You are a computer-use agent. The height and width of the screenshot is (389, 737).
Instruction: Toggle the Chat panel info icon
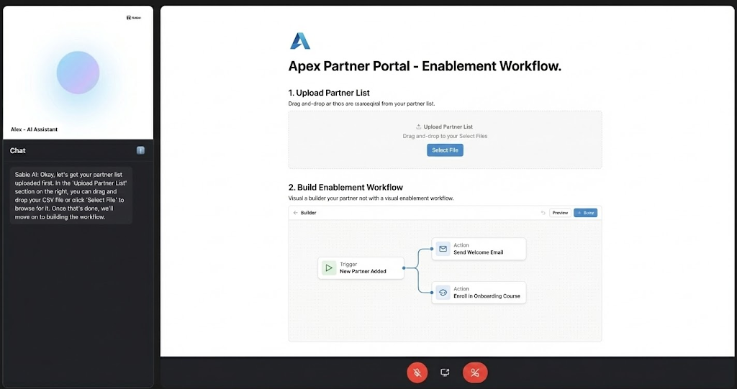coord(140,150)
